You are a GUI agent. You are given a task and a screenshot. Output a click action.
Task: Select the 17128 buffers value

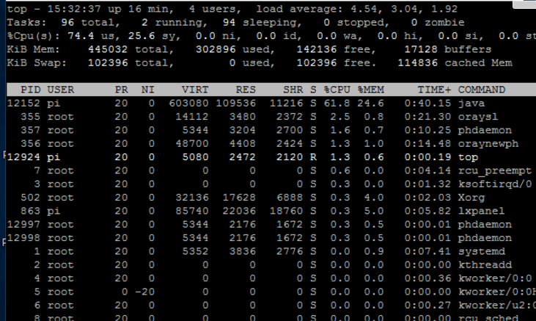(x=421, y=49)
